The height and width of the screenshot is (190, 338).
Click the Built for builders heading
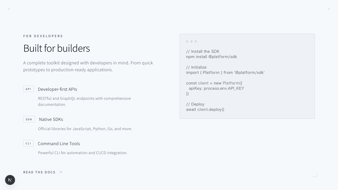point(57,48)
